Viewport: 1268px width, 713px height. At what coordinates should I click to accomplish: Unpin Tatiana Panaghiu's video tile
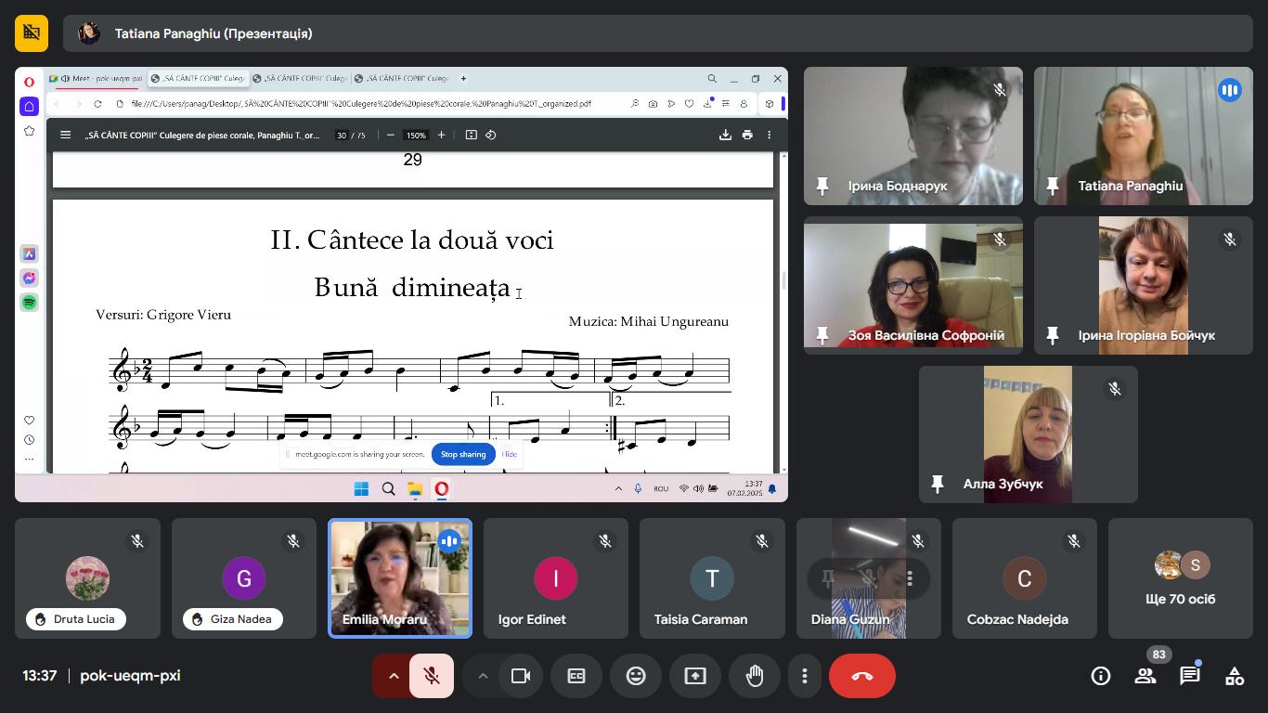coord(1052,186)
